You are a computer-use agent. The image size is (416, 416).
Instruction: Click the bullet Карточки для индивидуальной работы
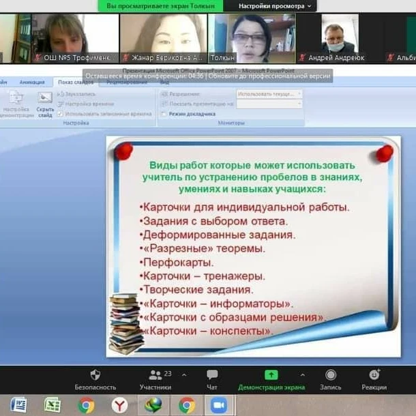click(x=245, y=207)
